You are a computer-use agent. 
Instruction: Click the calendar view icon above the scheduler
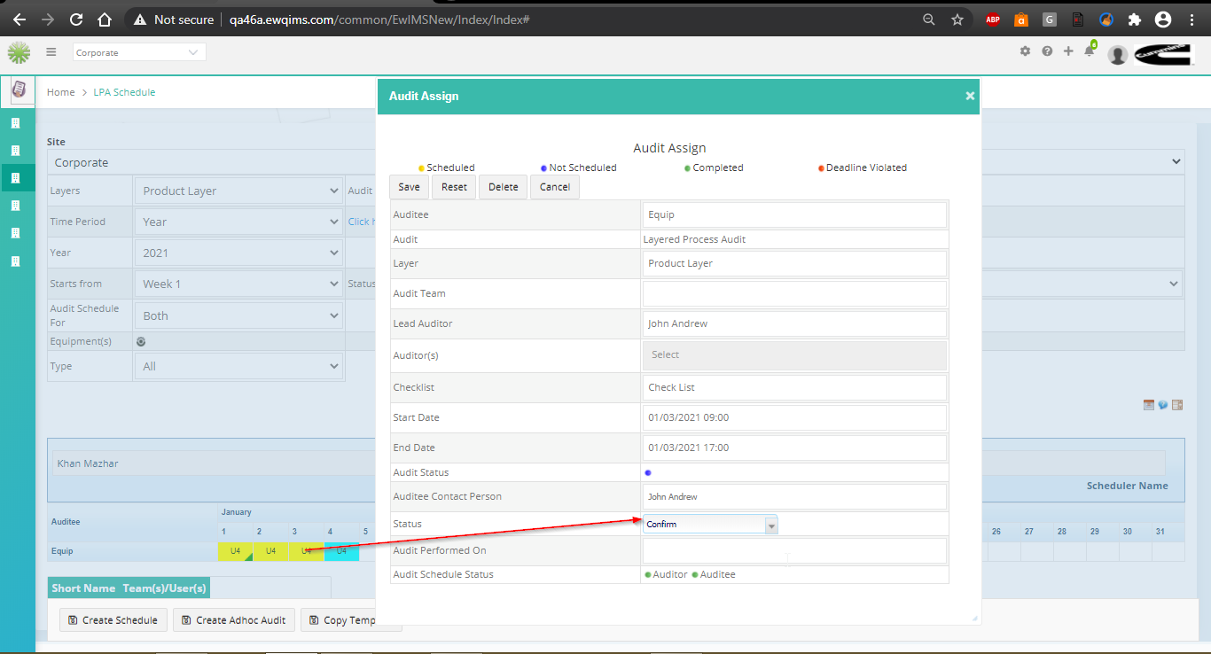click(1149, 405)
